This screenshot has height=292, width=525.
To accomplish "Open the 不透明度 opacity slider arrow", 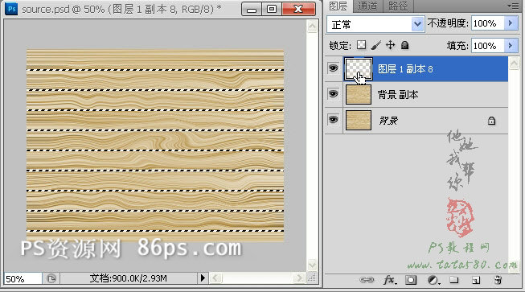I will (511, 23).
